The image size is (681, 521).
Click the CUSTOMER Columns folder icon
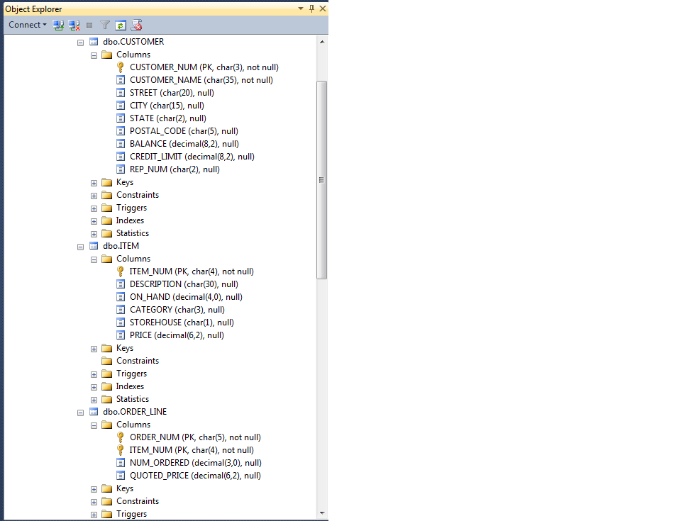pyautogui.click(x=107, y=55)
